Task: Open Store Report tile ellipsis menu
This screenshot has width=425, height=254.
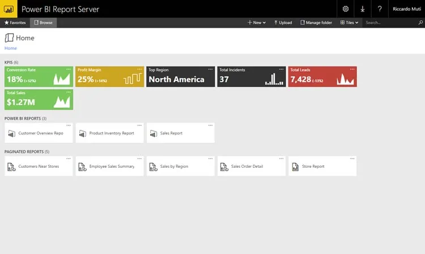Action: [x=352, y=159]
